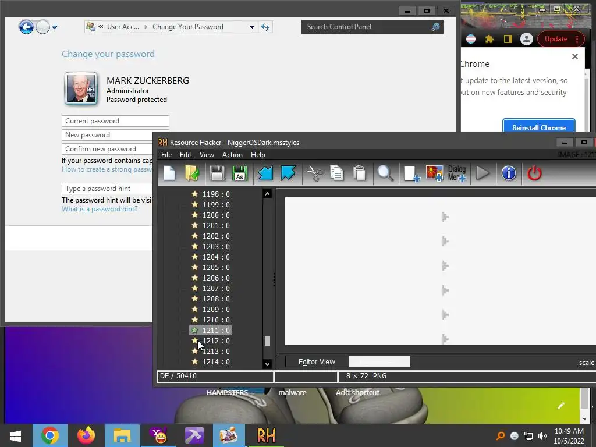This screenshot has width=596, height=447.
Task: Add an image resource via picture-plus icon
Action: coord(434,173)
